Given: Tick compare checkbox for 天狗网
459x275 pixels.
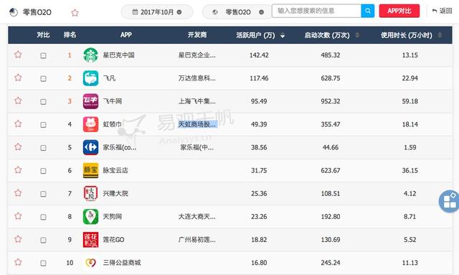Looking at the screenshot, I should click(x=43, y=217).
